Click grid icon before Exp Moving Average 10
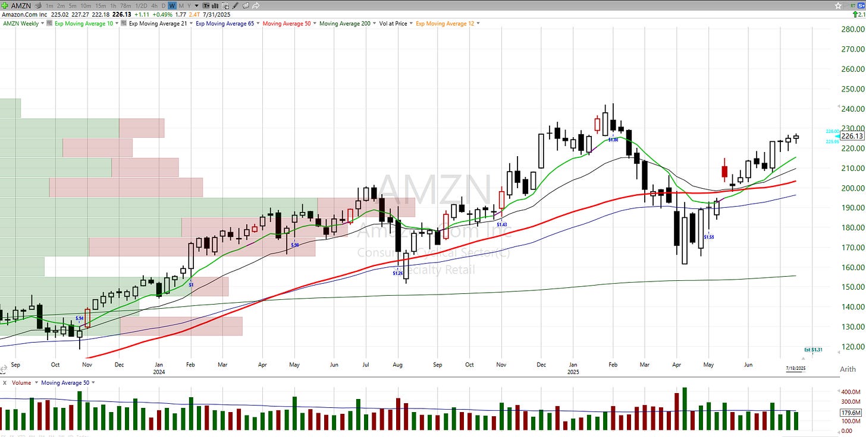The height and width of the screenshot is (437, 866). pos(49,23)
